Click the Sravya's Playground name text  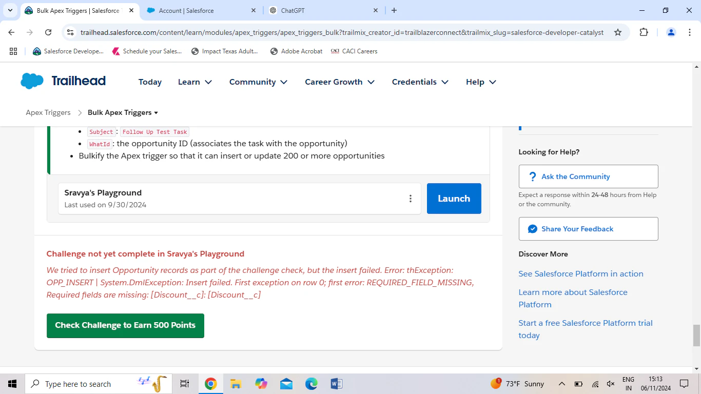[103, 193]
